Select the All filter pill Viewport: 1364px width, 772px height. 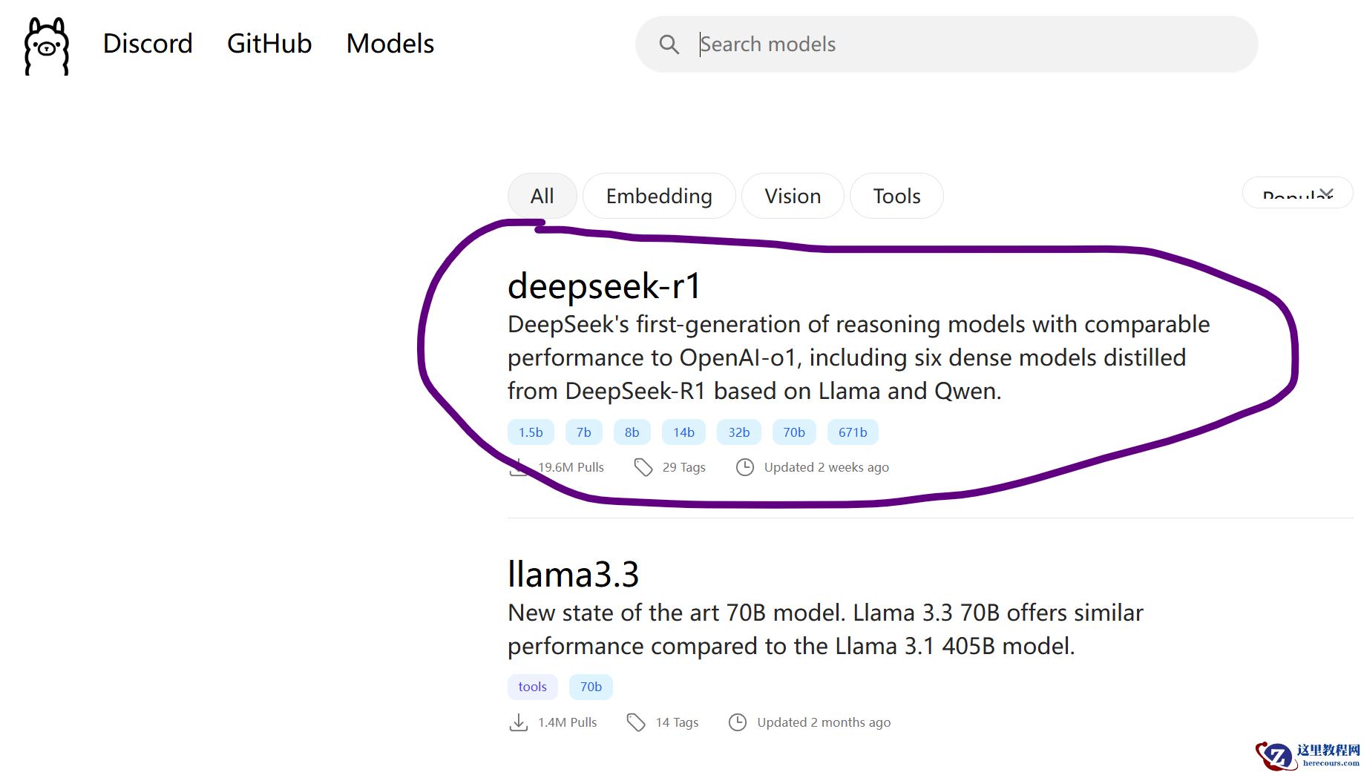pos(542,196)
